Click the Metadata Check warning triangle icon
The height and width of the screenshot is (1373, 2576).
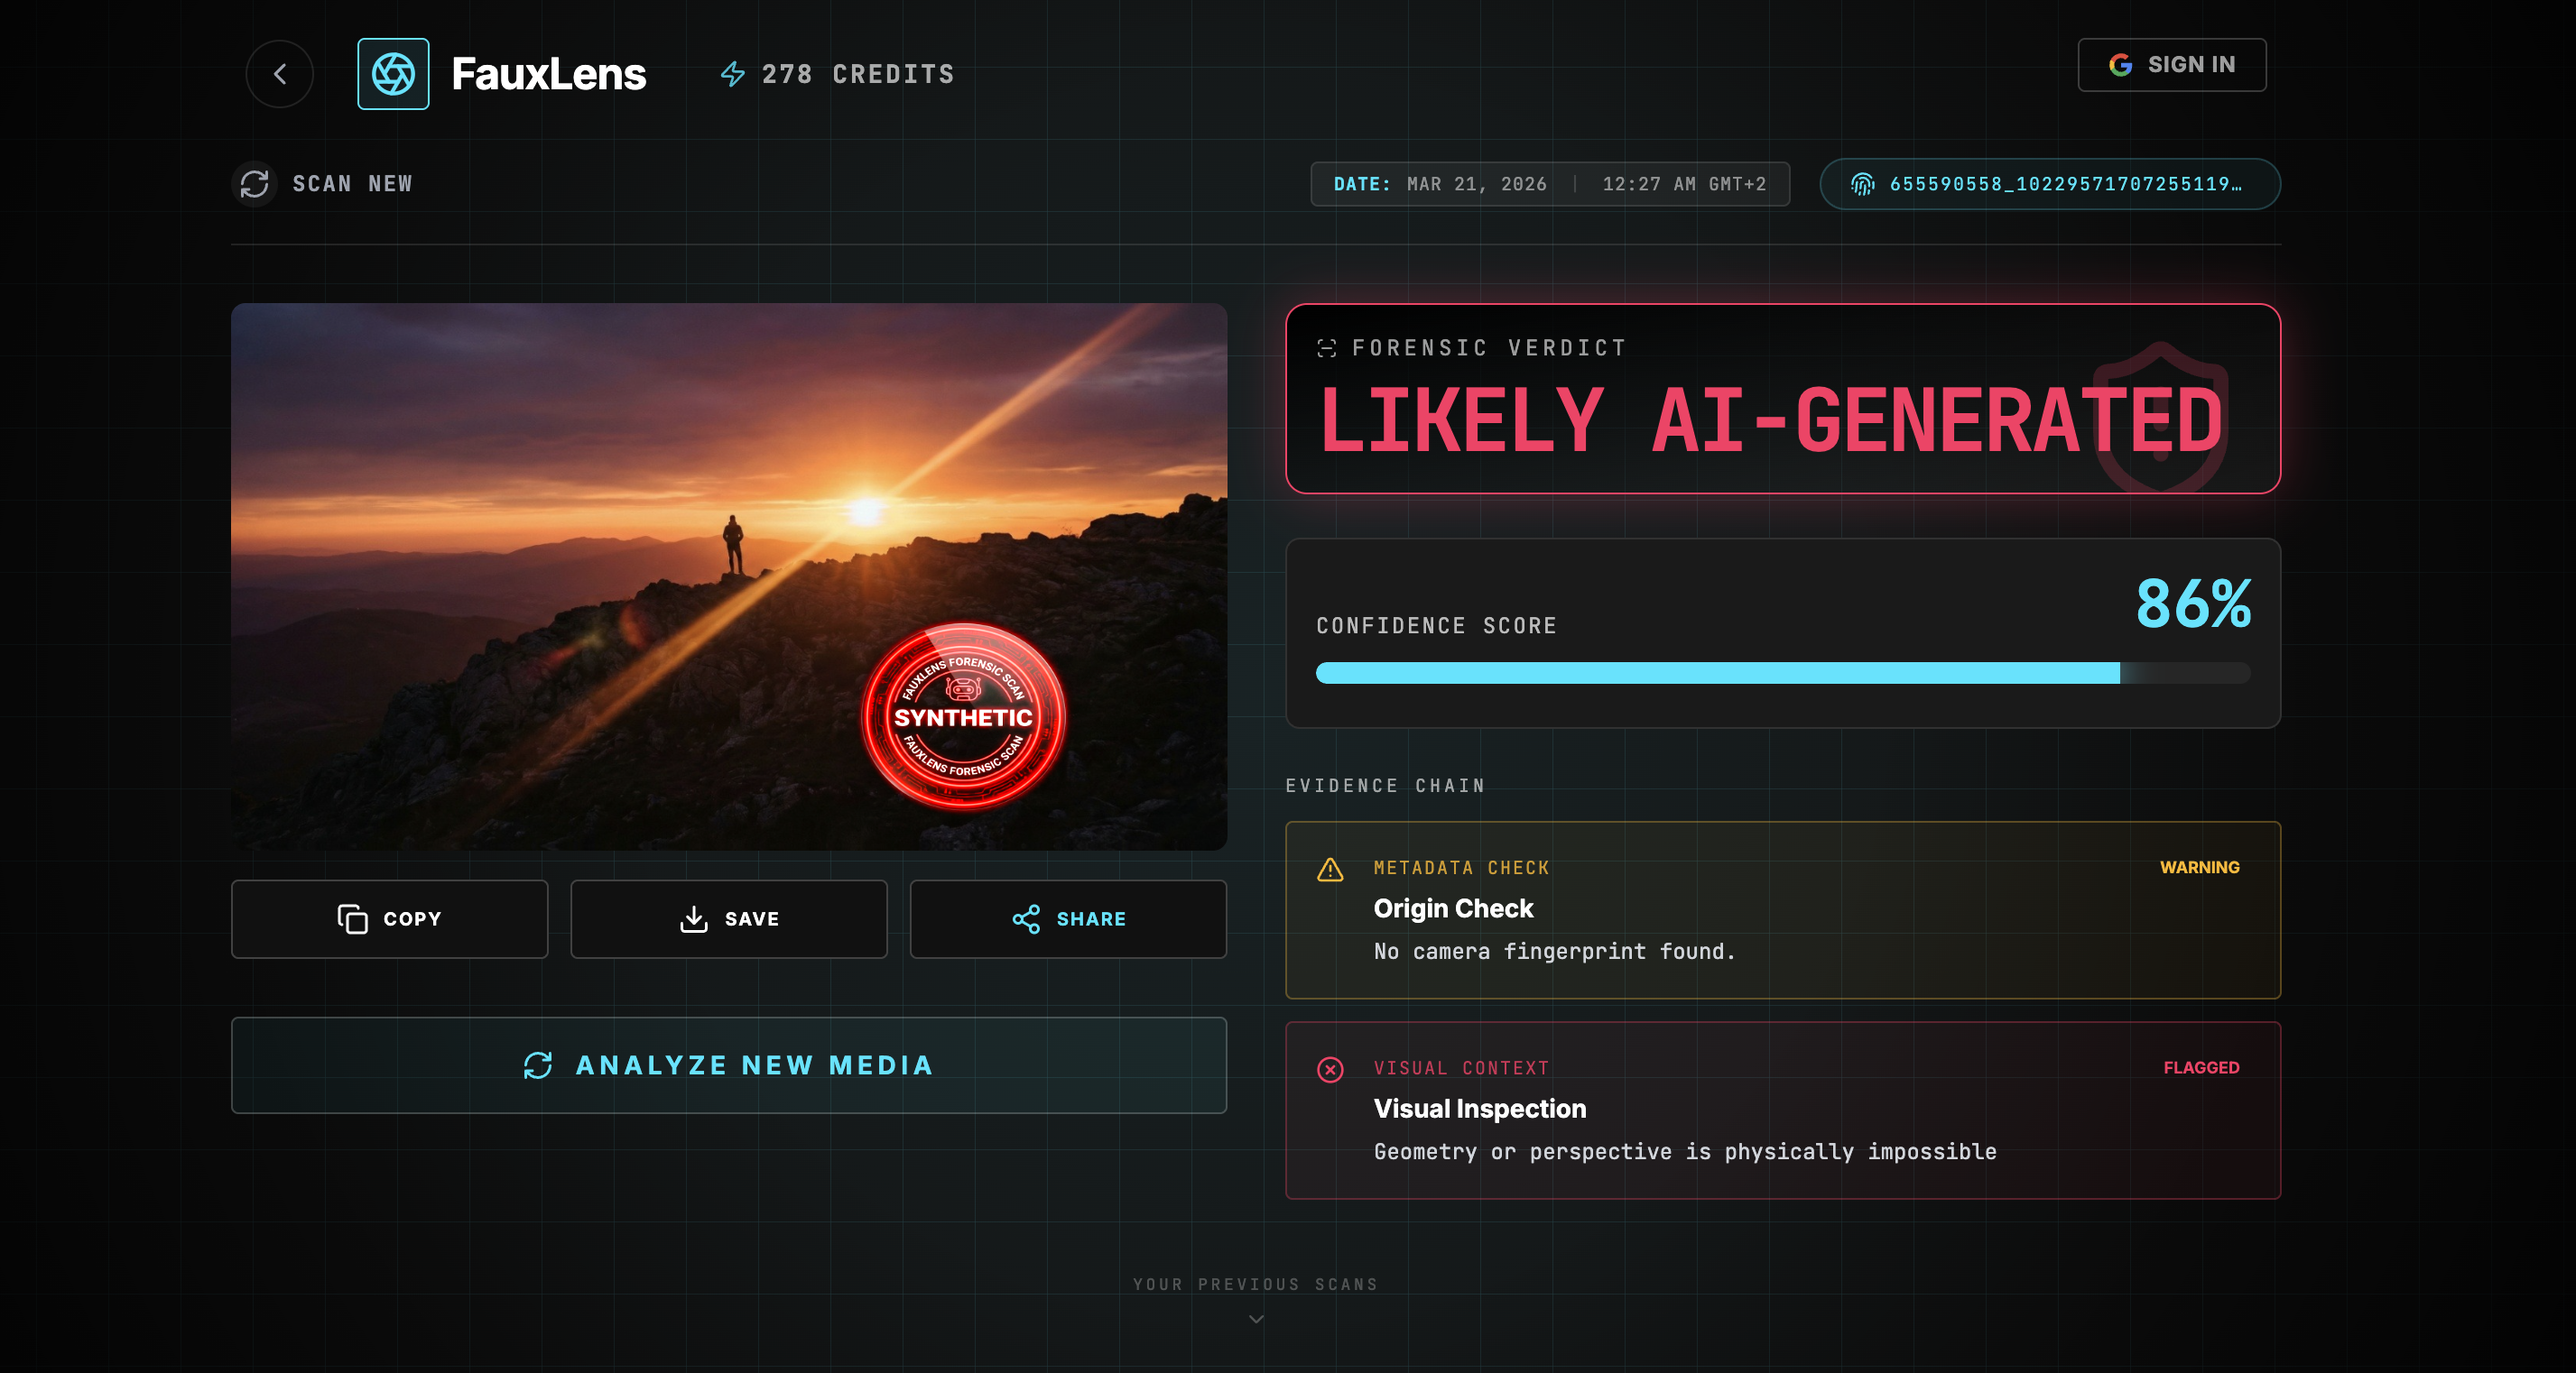tap(1330, 870)
